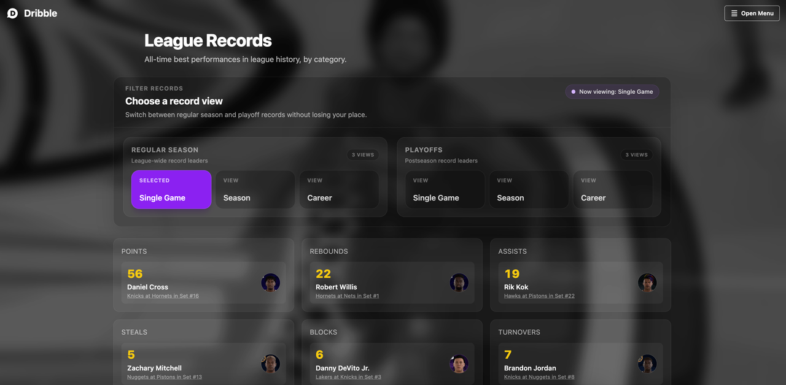Open Nuggets at Pistons in Set #13 link
Screen dimensions: 786x385
click(165, 377)
